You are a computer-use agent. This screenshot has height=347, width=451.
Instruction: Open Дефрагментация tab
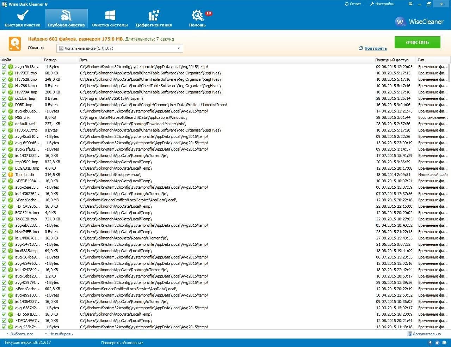coord(154,19)
